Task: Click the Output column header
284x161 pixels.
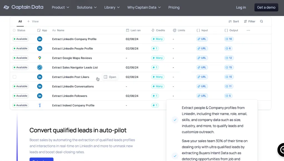Action: tap(231, 30)
